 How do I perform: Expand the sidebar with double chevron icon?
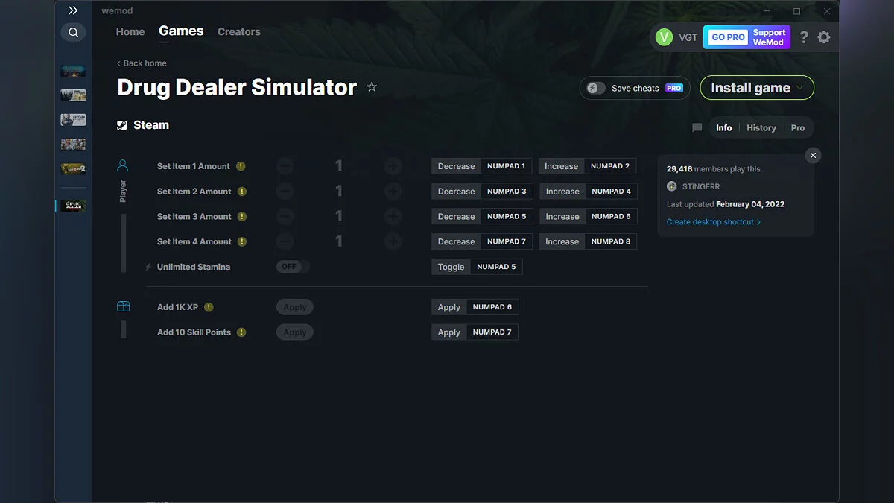(x=72, y=10)
